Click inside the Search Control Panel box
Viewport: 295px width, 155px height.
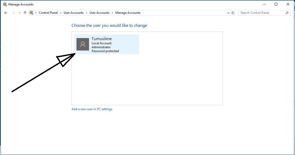261,13
